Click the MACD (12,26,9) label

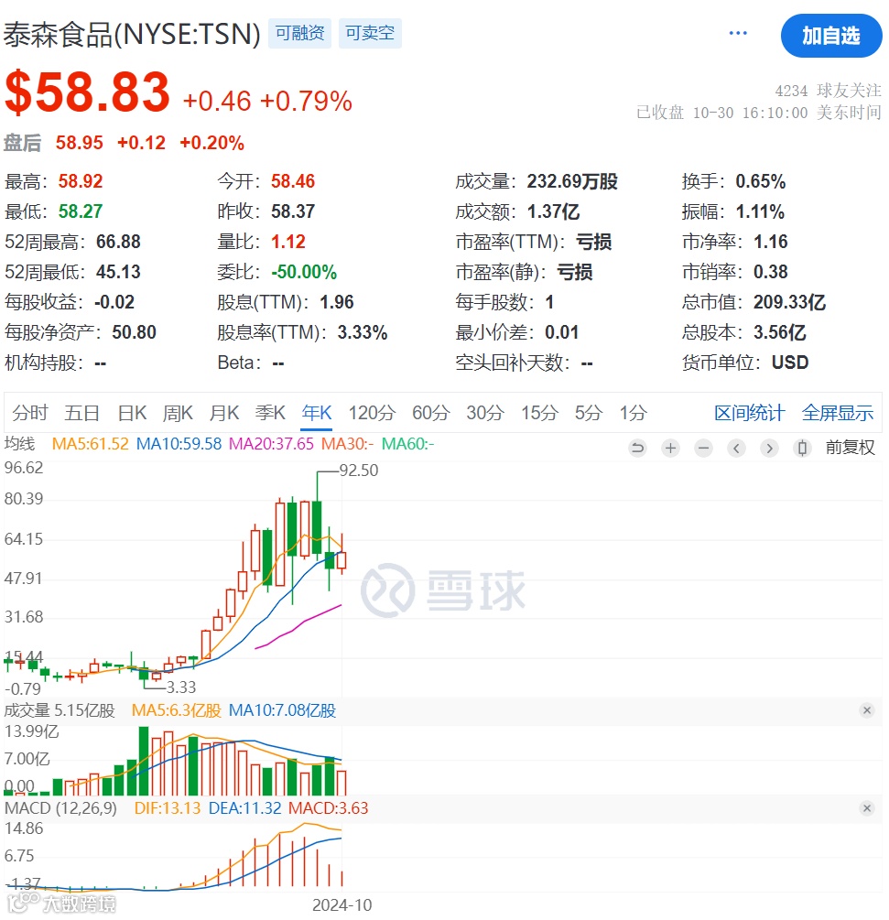(60, 808)
